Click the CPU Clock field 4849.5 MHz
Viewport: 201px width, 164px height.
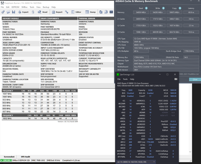pyautogui.click(x=166, y=45)
